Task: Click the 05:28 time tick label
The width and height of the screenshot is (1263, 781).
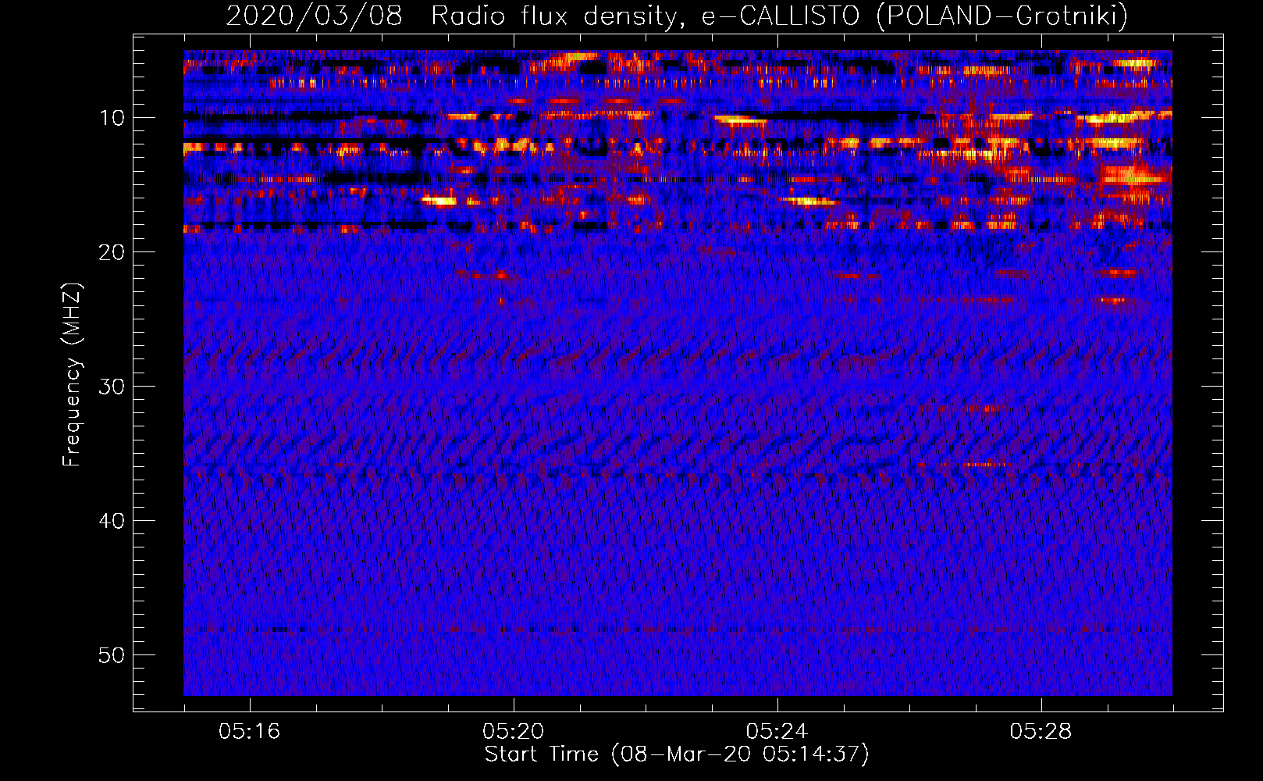Action: [1041, 732]
